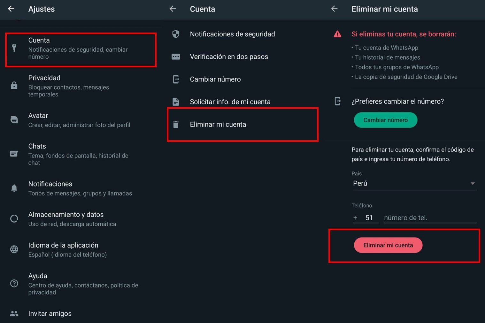Click the phone number input field

[x=430, y=218]
